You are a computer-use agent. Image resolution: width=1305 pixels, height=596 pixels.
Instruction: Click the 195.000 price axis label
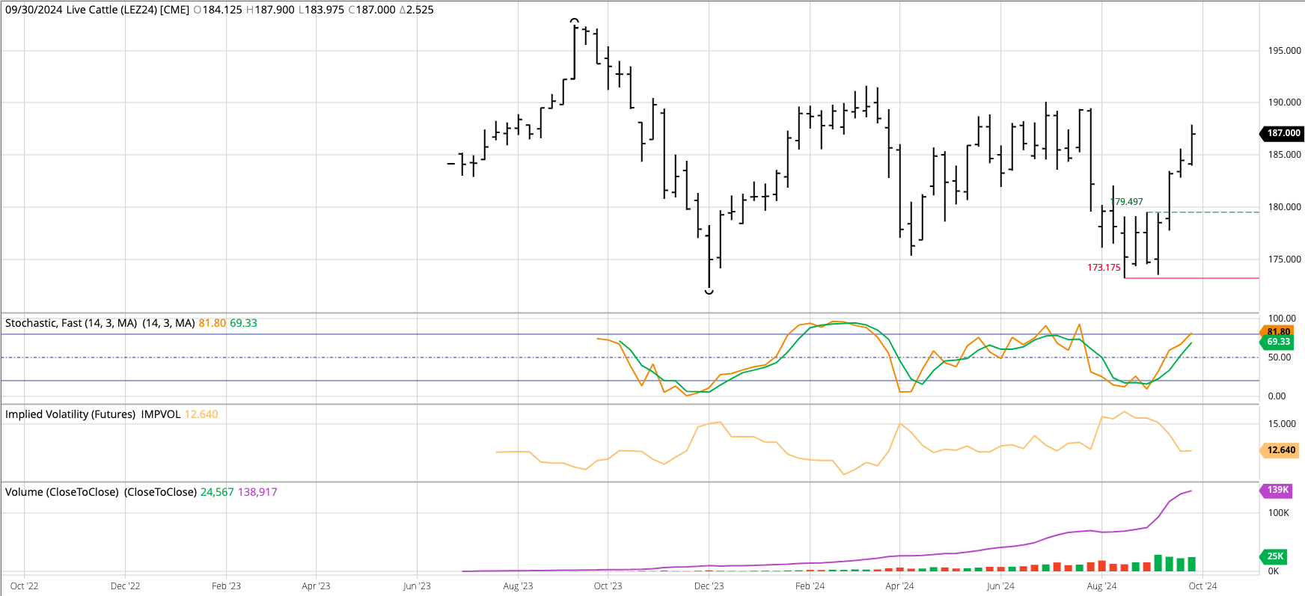point(1284,51)
